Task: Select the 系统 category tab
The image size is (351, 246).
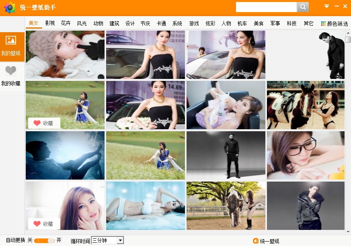Action: point(177,23)
